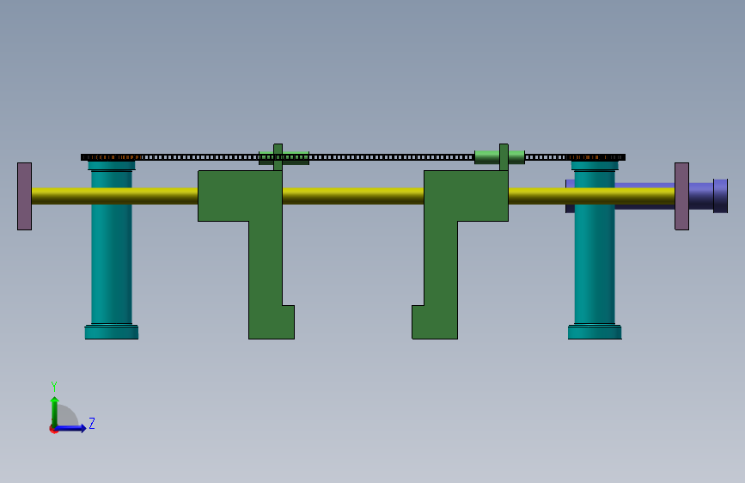The image size is (745, 483).
Task: Click the green Y axis arrow
Action: [x=55, y=412]
